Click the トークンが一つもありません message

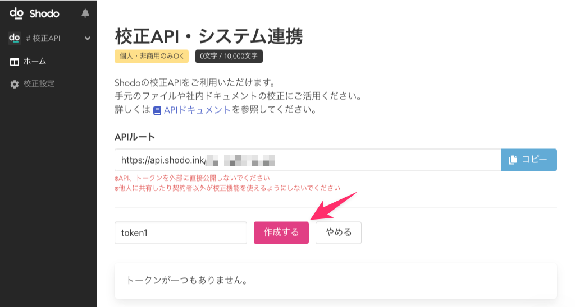coord(186,280)
